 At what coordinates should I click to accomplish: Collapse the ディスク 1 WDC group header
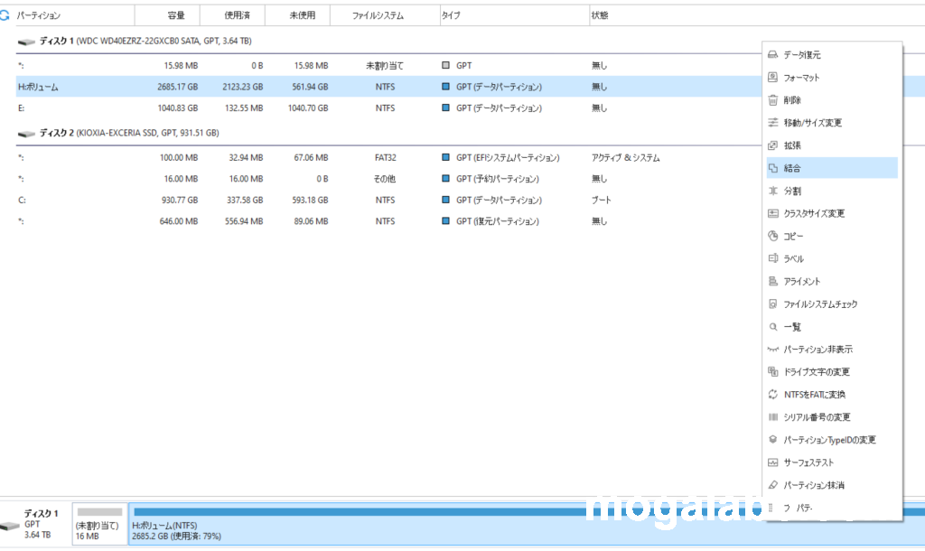pos(135,42)
